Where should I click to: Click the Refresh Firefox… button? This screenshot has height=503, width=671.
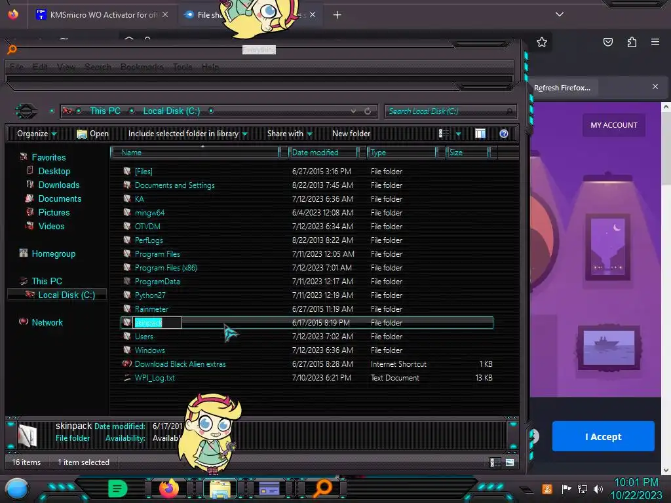click(562, 88)
